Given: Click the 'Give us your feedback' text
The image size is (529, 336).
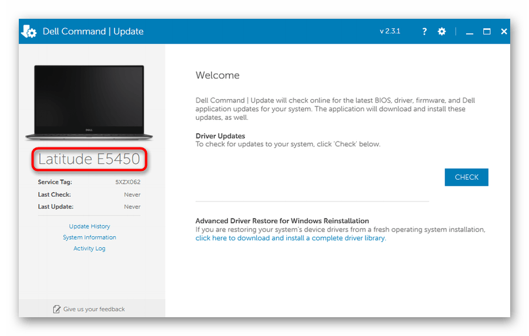Looking at the screenshot, I should click(x=94, y=309).
